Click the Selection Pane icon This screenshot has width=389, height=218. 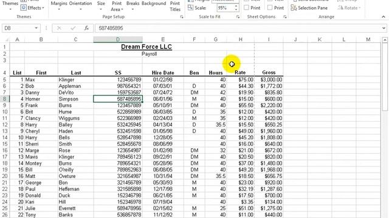tap(294, 8)
